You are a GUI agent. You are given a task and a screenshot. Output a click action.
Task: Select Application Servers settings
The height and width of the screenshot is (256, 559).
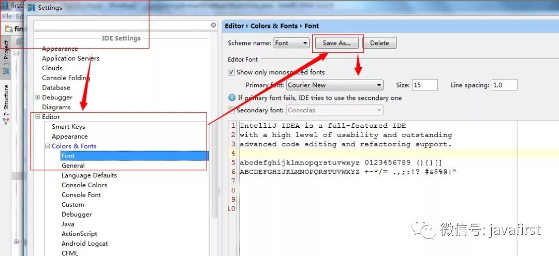coord(70,58)
